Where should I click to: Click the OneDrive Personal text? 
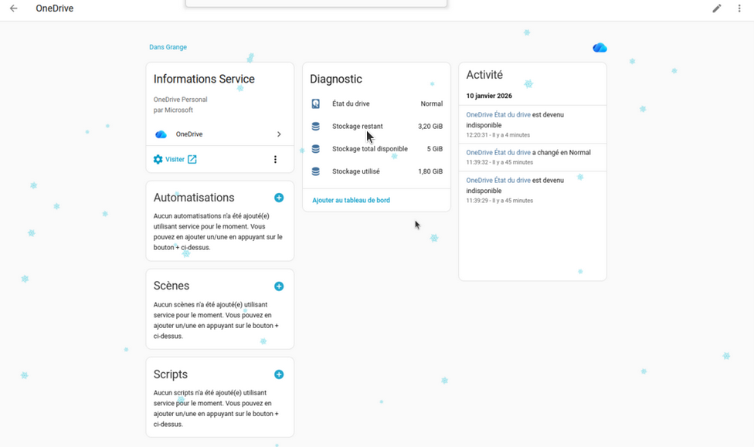(x=180, y=100)
